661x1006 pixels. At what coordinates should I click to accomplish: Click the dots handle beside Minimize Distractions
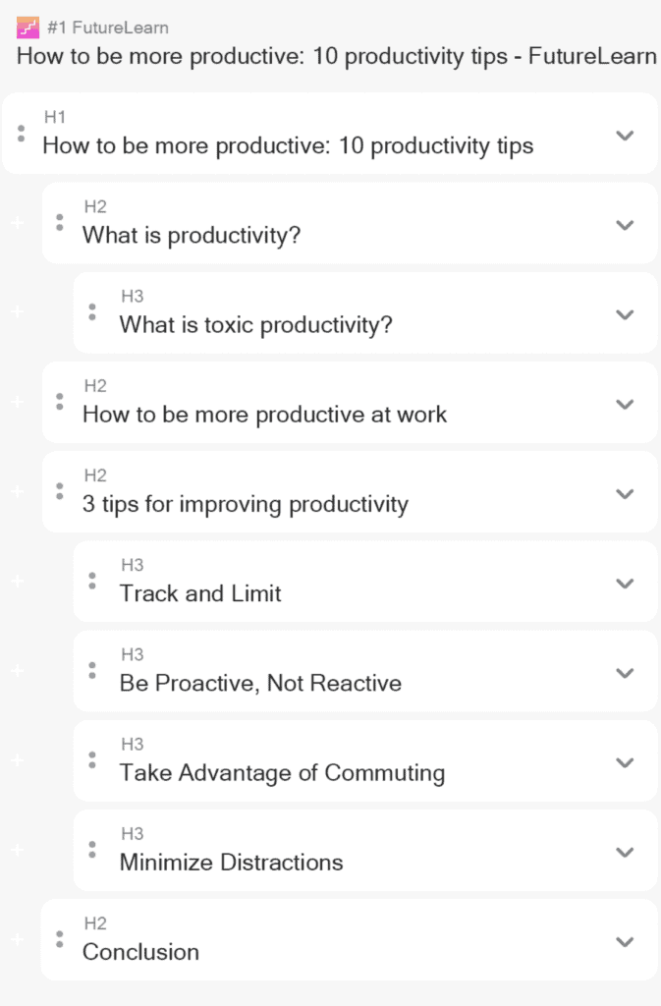click(92, 850)
